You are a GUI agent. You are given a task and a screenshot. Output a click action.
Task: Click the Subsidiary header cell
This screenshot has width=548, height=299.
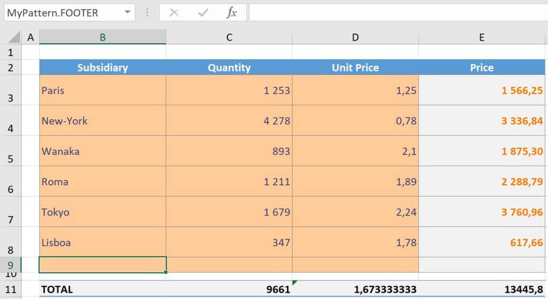102,67
